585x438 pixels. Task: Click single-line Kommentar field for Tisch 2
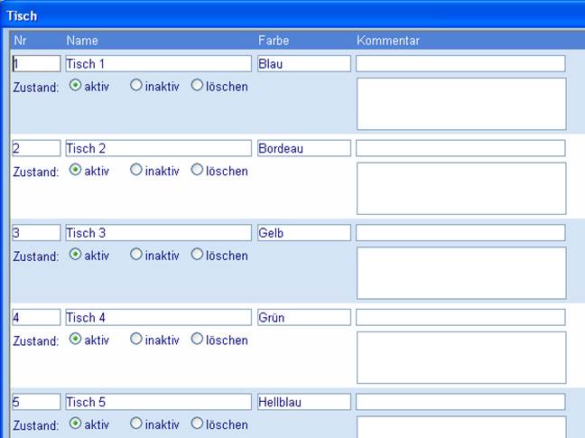[x=460, y=148]
